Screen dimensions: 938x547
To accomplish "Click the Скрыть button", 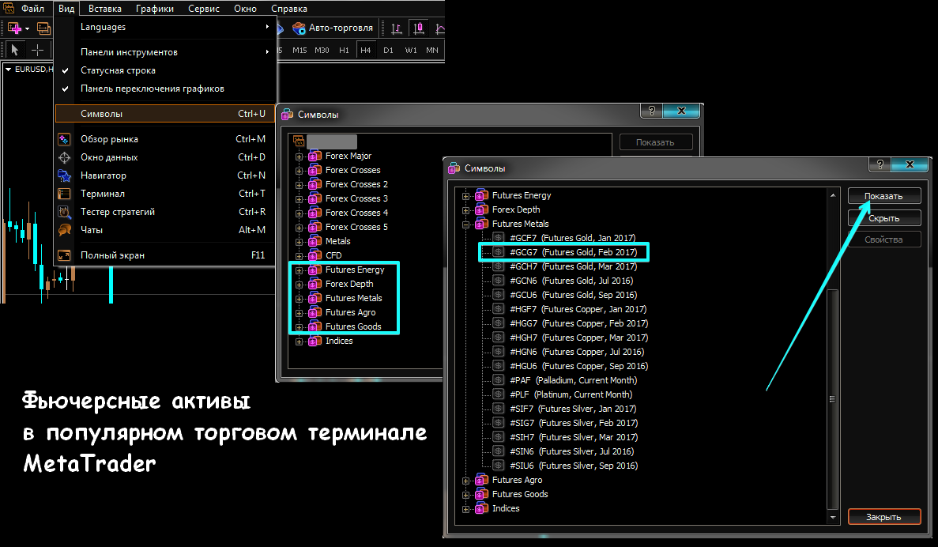I will click(x=883, y=218).
